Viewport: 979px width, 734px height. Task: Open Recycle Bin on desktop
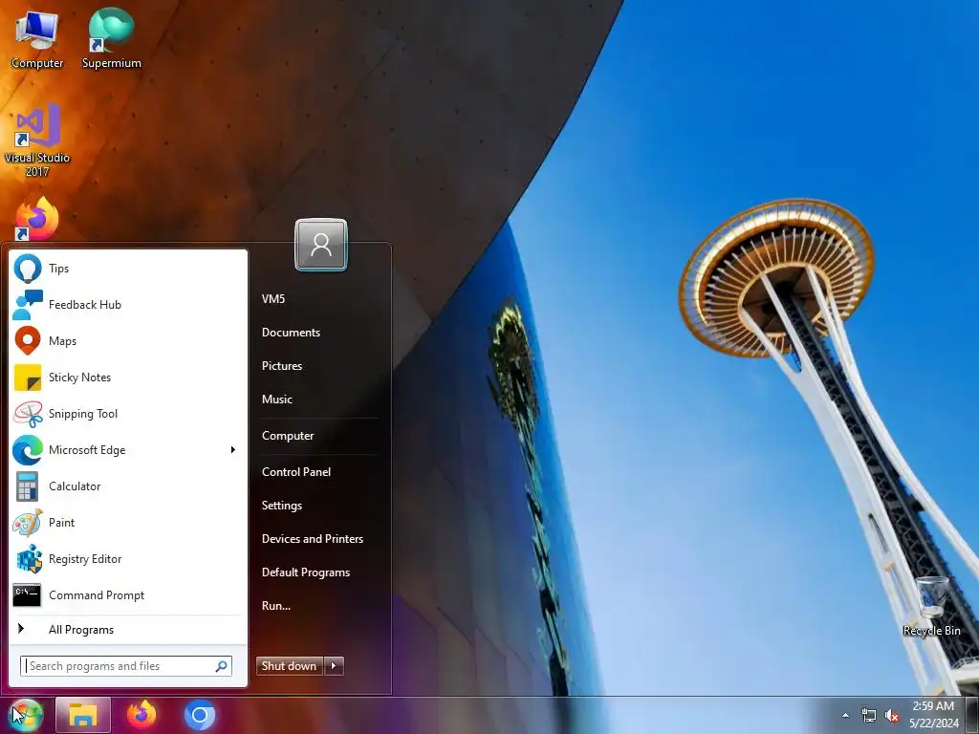click(931, 607)
